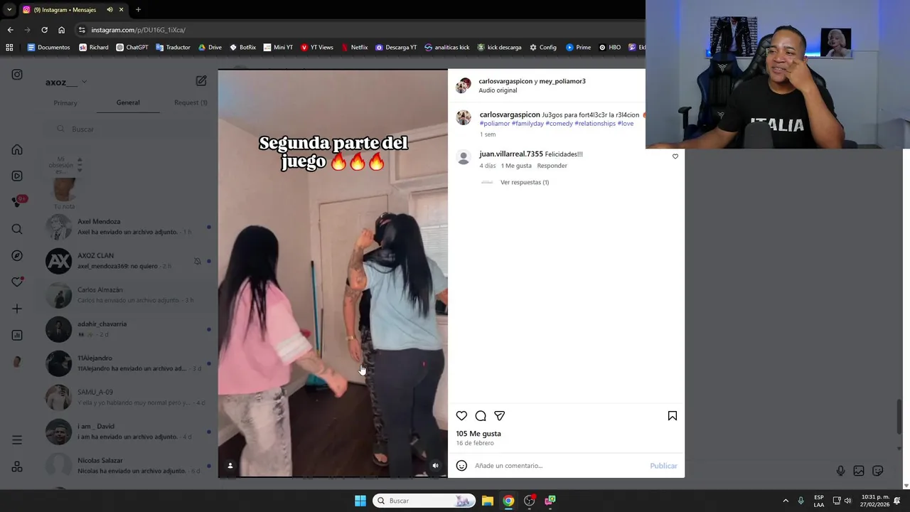Screen dimensions: 910x512
Task: Open the Chrome tab search dropdown
Action: [9, 10]
